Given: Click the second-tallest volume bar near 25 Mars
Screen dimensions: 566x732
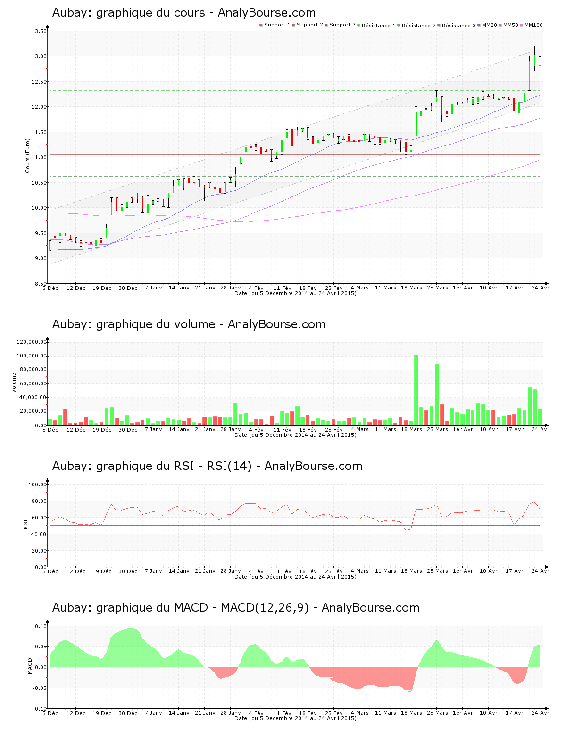Looking at the screenshot, I should [x=437, y=394].
